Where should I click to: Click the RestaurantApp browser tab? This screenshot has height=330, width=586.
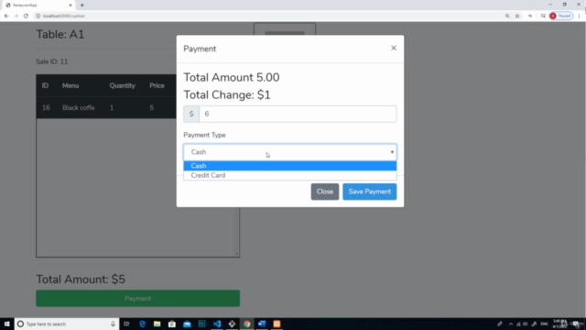[x=38, y=5]
